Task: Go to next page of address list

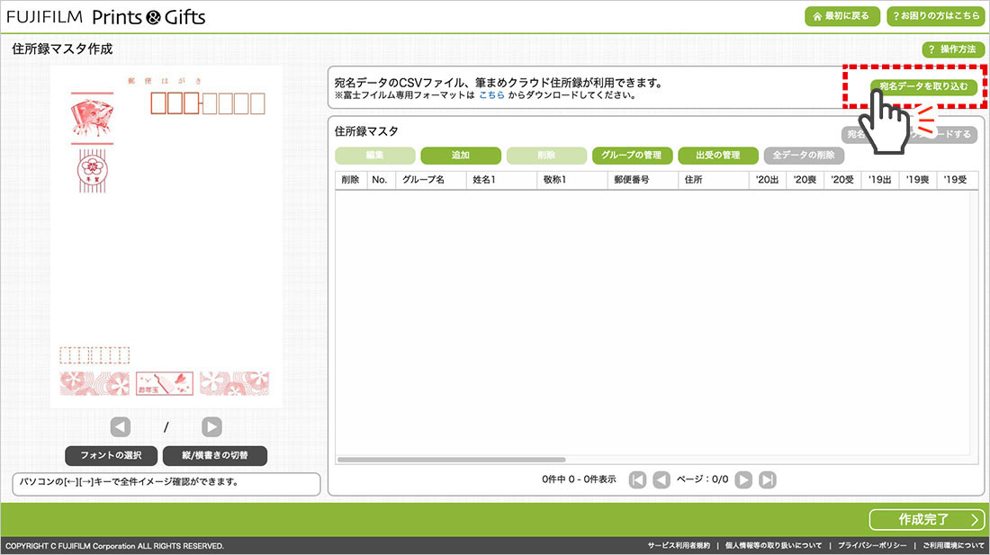Action: [x=743, y=479]
